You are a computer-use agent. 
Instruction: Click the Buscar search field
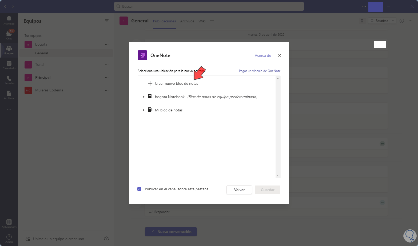coord(209,6)
